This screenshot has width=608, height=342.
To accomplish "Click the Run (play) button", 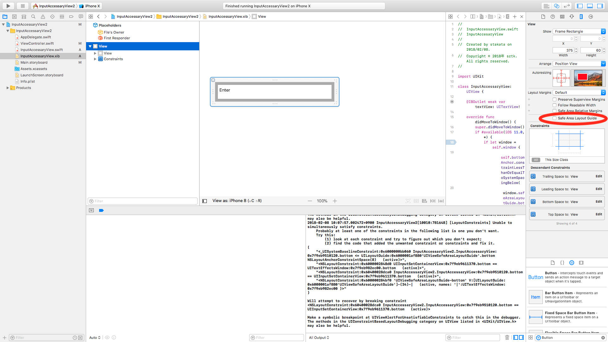I will 8,6.
